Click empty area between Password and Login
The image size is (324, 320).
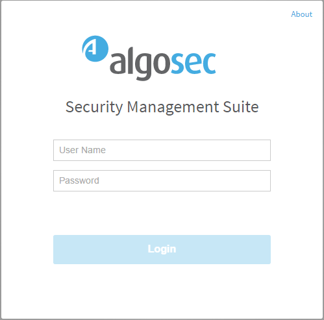coord(162,213)
